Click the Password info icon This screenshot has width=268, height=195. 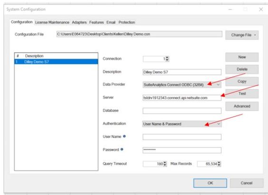122,149
